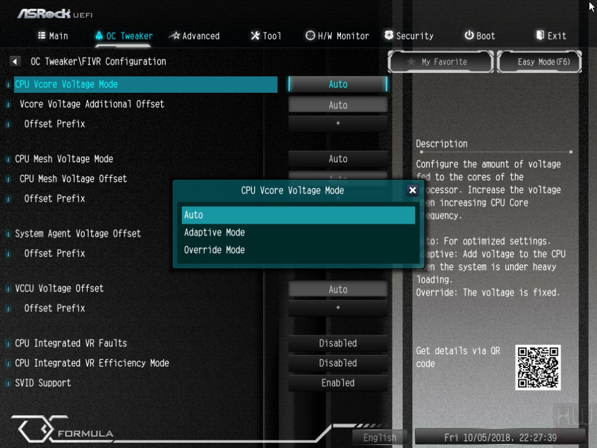This screenshot has height=448, width=597.
Task: Open the H/W Monitor tab
Action: pos(338,36)
